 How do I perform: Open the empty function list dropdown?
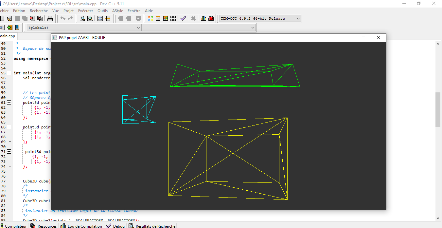(199, 28)
